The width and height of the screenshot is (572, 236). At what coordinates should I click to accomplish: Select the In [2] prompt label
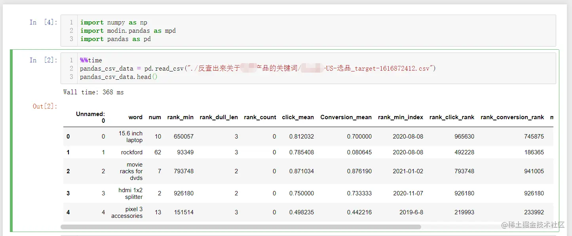click(x=43, y=60)
